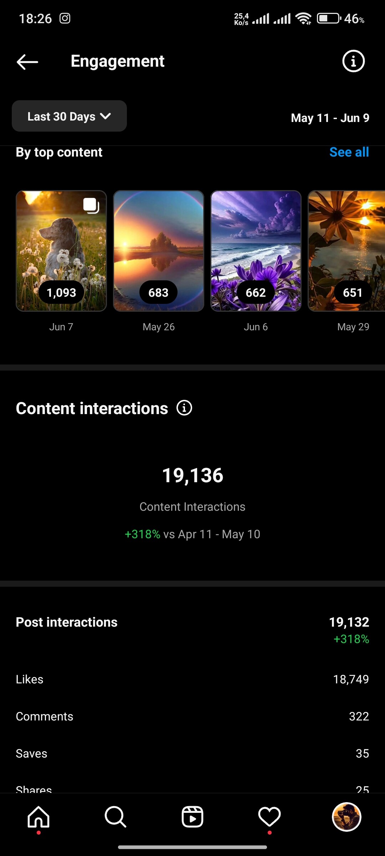Viewport: 385px width, 856px height.
Task: Open the profile avatar tab
Action: (x=346, y=817)
